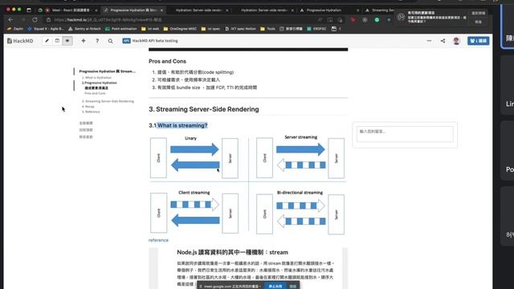
Task: Open the Point estimation bookmark
Action: point(121,29)
